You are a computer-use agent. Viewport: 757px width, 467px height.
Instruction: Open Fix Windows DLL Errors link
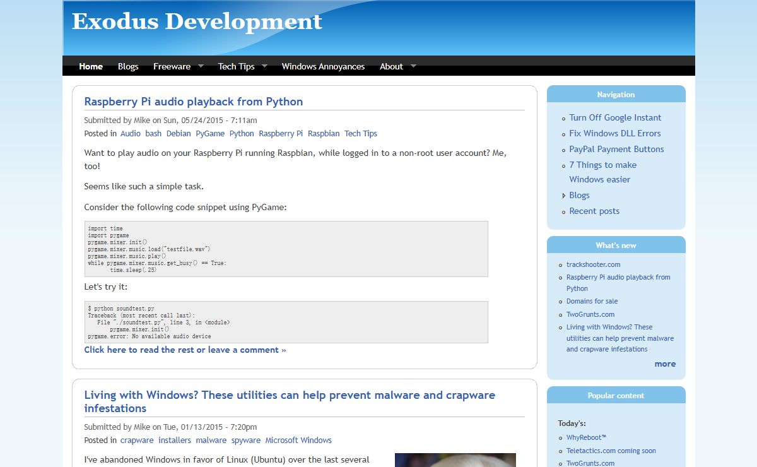[x=615, y=133]
